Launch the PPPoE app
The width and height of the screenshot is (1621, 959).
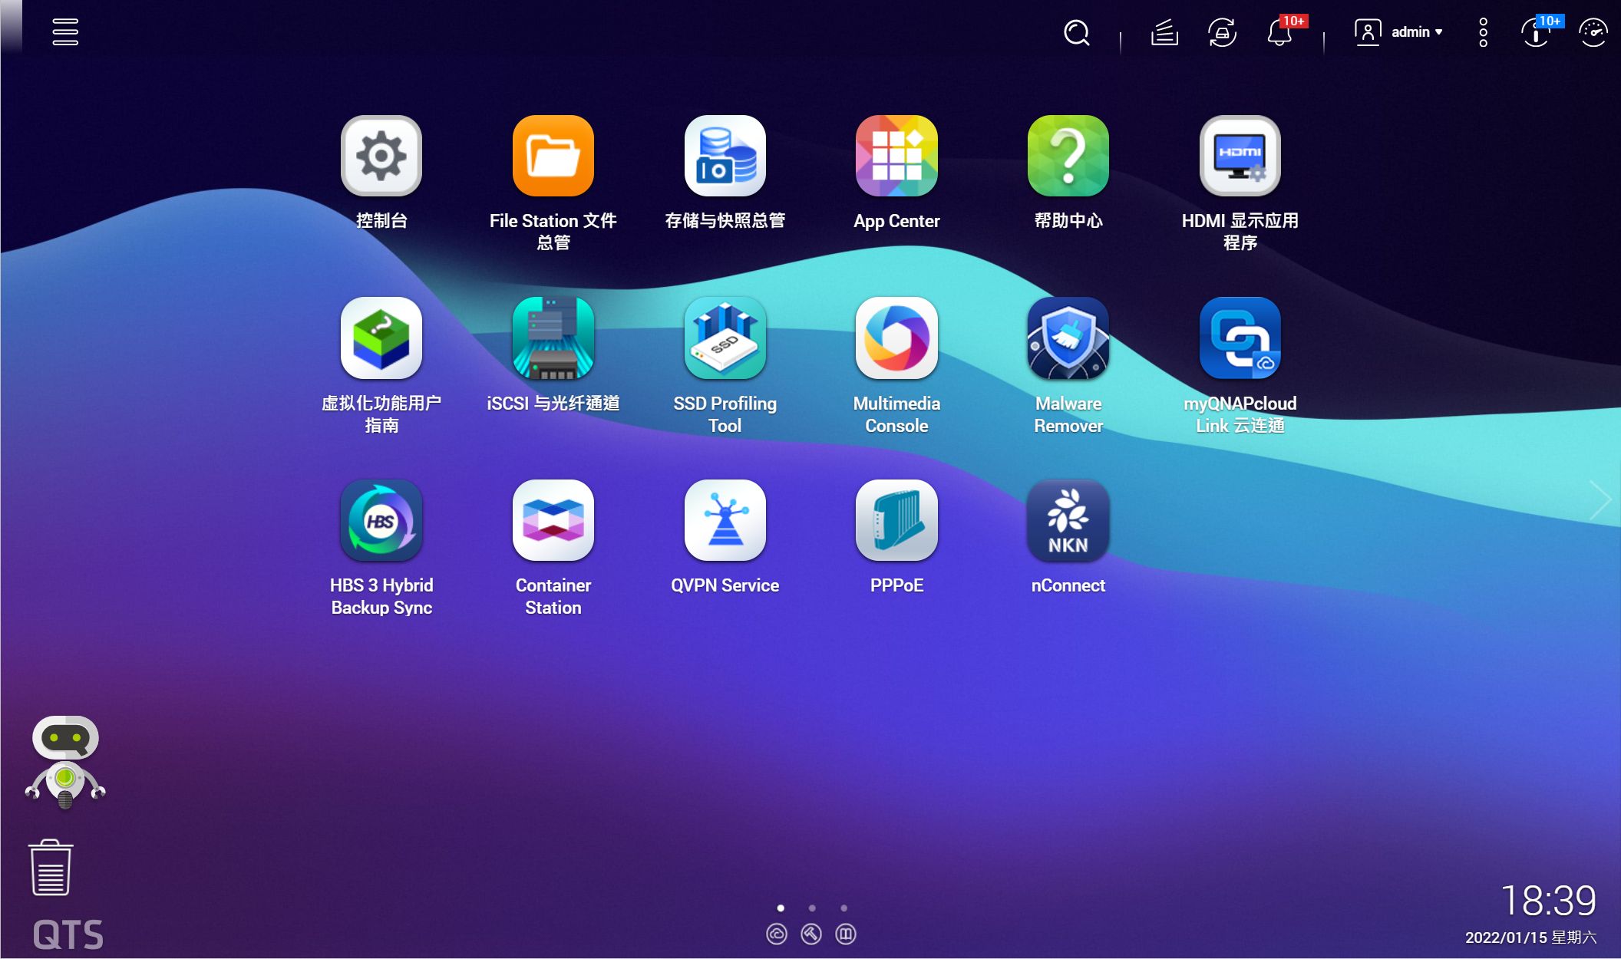(896, 520)
